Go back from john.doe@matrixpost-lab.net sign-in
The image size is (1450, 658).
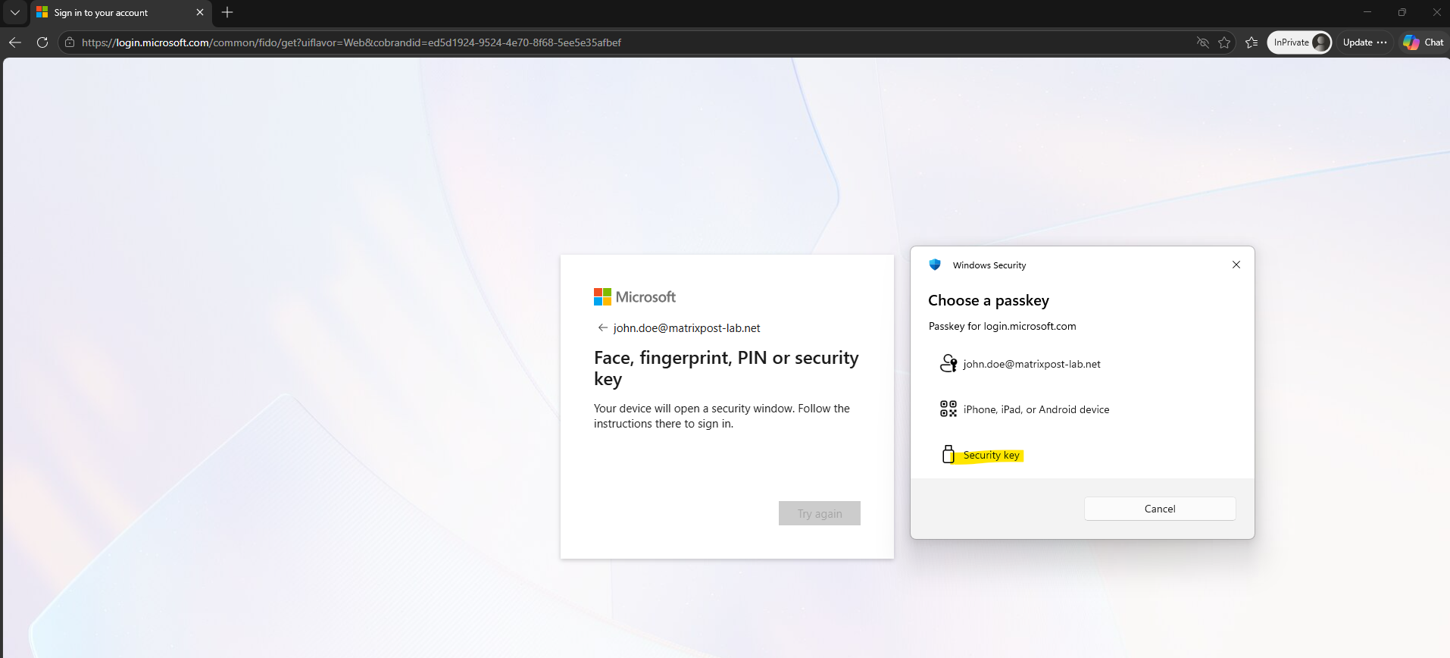click(x=603, y=328)
